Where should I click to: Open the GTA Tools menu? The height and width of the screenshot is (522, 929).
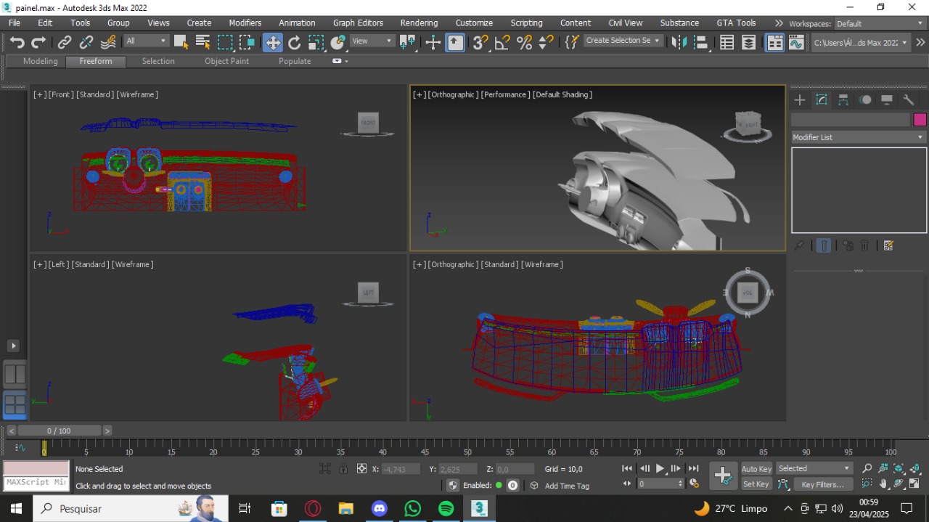point(736,23)
